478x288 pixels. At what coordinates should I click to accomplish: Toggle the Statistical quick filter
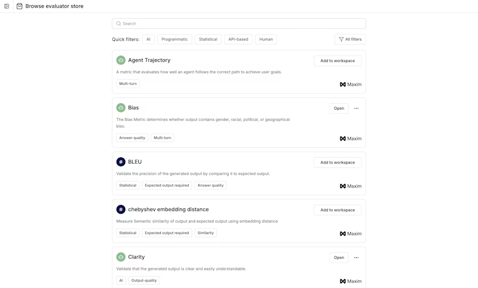click(208, 39)
